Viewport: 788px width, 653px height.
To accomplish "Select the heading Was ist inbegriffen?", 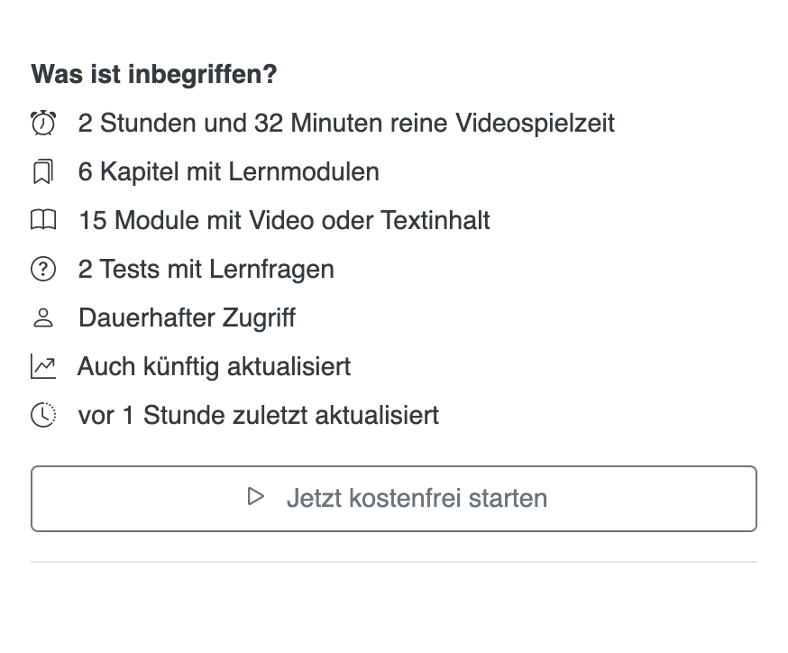I will (x=154, y=75).
